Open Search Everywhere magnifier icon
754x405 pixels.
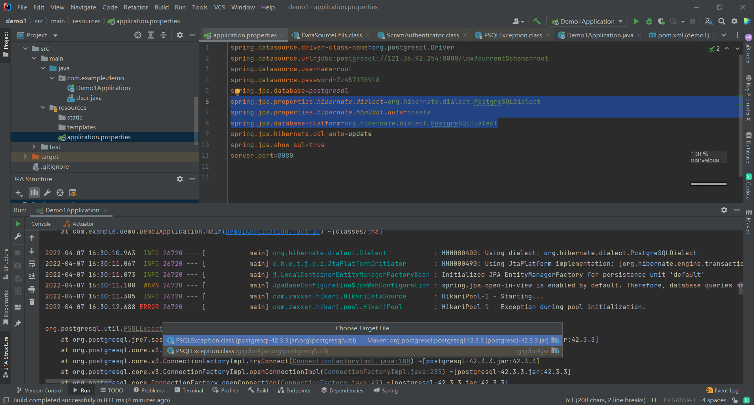pos(722,21)
